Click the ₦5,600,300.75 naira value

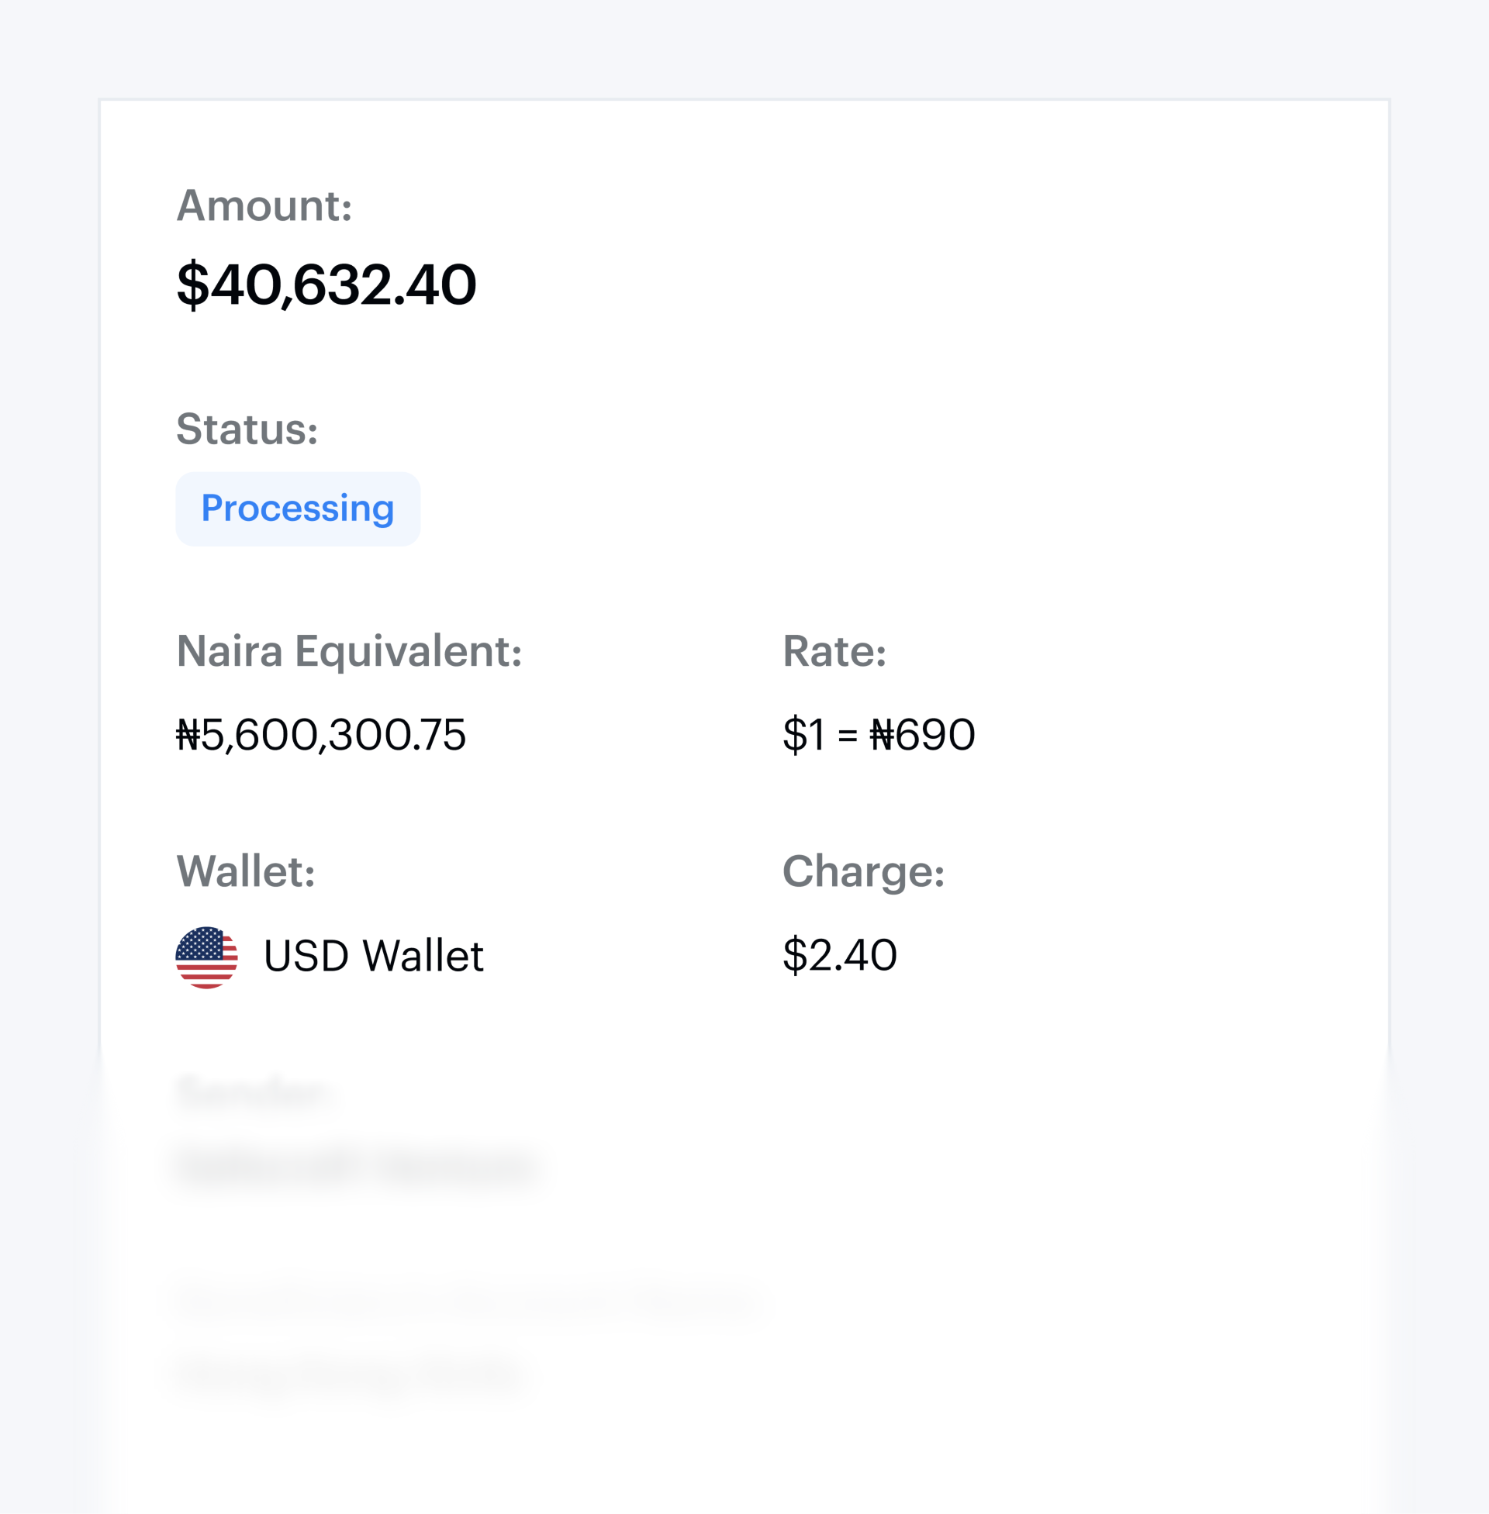[x=321, y=735]
